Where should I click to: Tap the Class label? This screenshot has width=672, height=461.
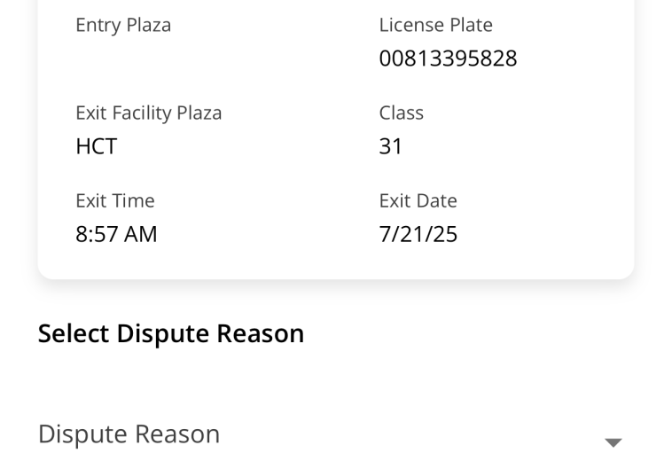point(401,113)
